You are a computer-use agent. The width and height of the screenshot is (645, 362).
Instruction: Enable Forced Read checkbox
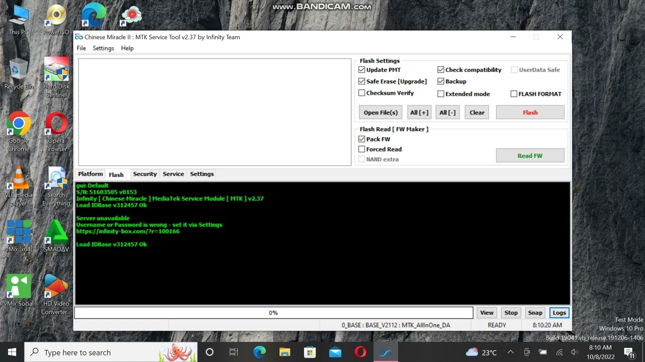click(362, 149)
